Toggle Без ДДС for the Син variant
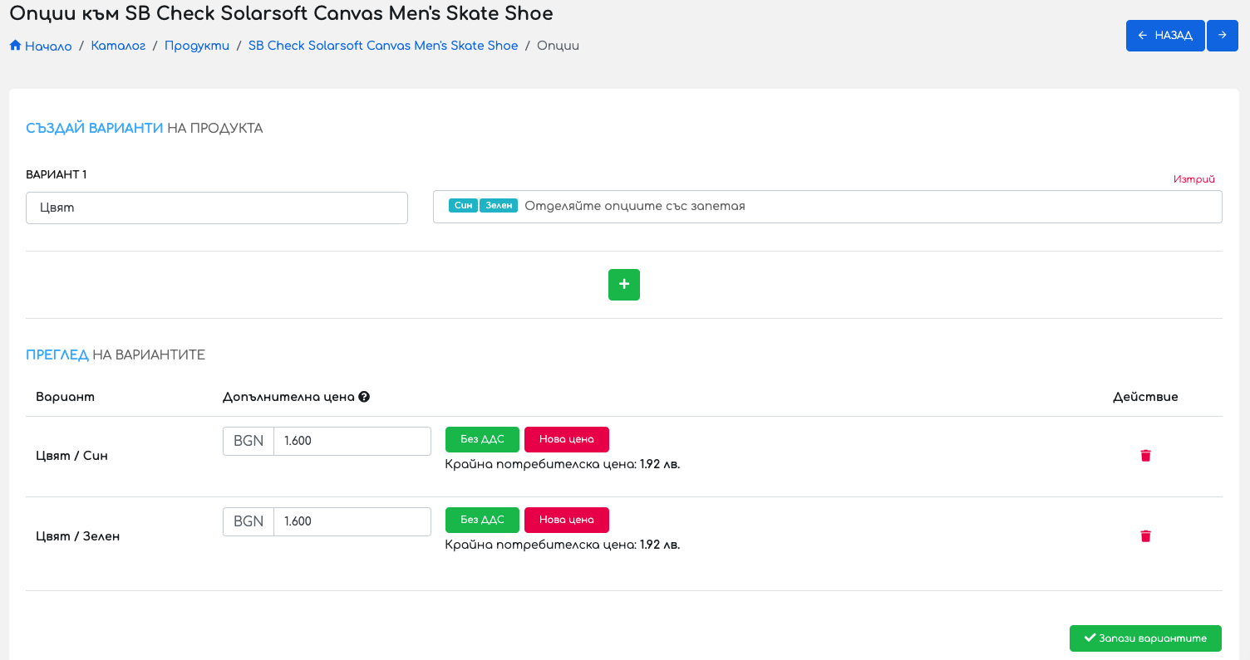This screenshot has width=1250, height=660. pyautogui.click(x=482, y=439)
